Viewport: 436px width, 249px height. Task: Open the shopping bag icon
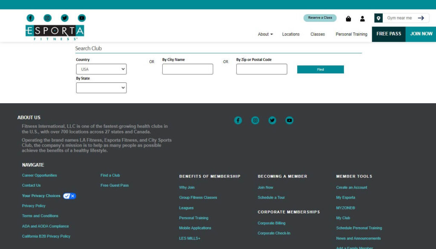(x=348, y=18)
